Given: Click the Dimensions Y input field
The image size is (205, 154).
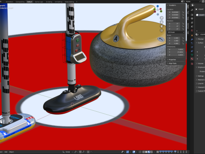Looking at the screenshot, I should click(176, 52).
